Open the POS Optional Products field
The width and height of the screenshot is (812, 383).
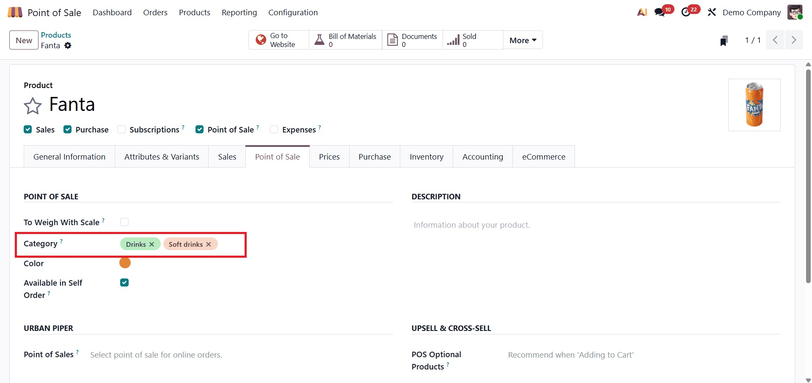pos(570,355)
